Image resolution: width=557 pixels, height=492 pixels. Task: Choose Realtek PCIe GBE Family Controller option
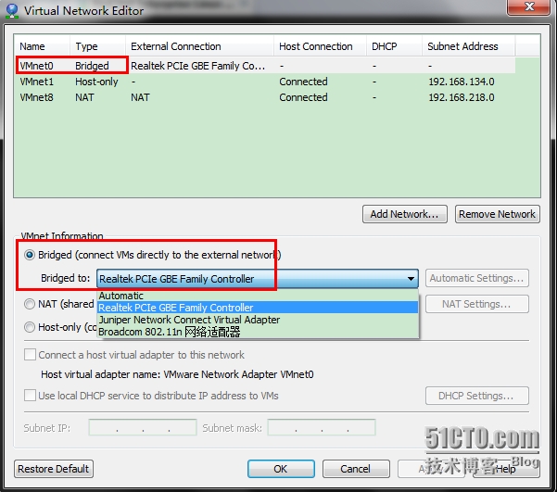[258, 308]
